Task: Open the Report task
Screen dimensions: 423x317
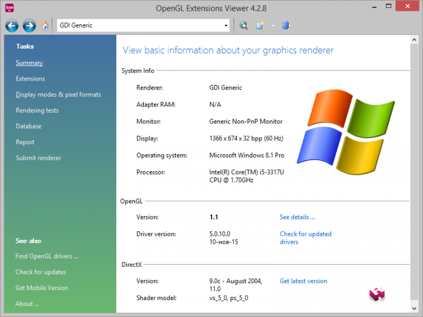Action: click(x=25, y=142)
